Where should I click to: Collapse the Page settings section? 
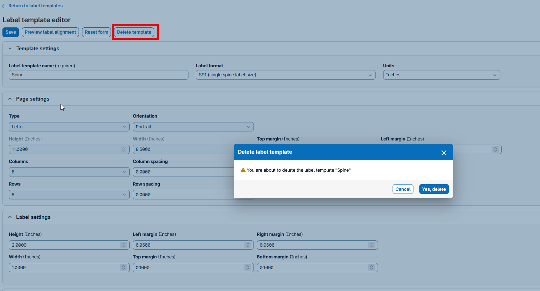[x=10, y=99]
